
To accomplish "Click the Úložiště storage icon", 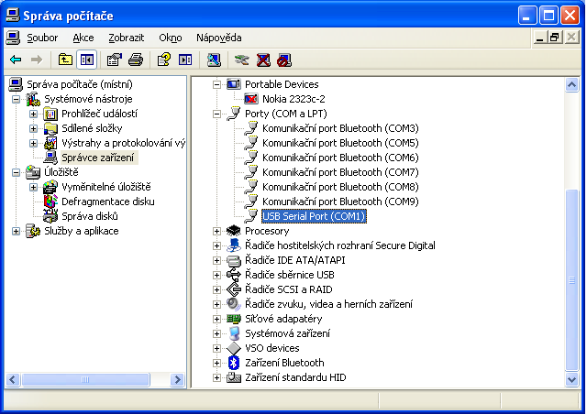I will coord(33,172).
